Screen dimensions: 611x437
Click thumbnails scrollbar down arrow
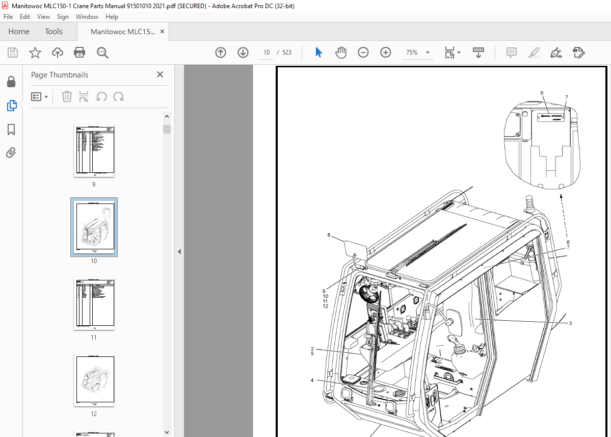pos(167,432)
